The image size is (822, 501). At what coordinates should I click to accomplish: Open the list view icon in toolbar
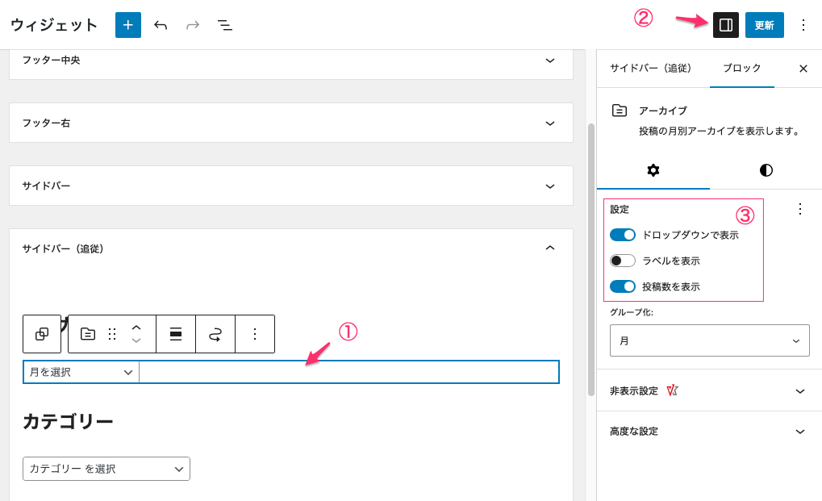pos(225,25)
